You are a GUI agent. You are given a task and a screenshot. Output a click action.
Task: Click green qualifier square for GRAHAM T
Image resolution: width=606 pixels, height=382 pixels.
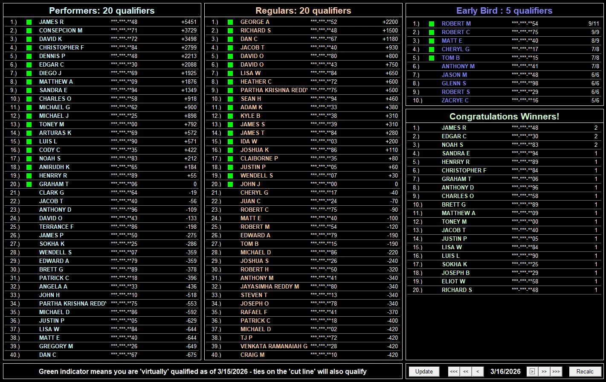[x=29, y=184]
